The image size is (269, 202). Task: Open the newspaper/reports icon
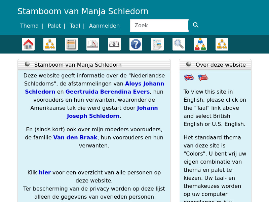click(x=157, y=44)
